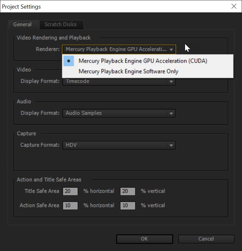This screenshot has height=251, width=242.
Task: Choose Mercury Playback Engine Software Only
Action: click(148, 71)
